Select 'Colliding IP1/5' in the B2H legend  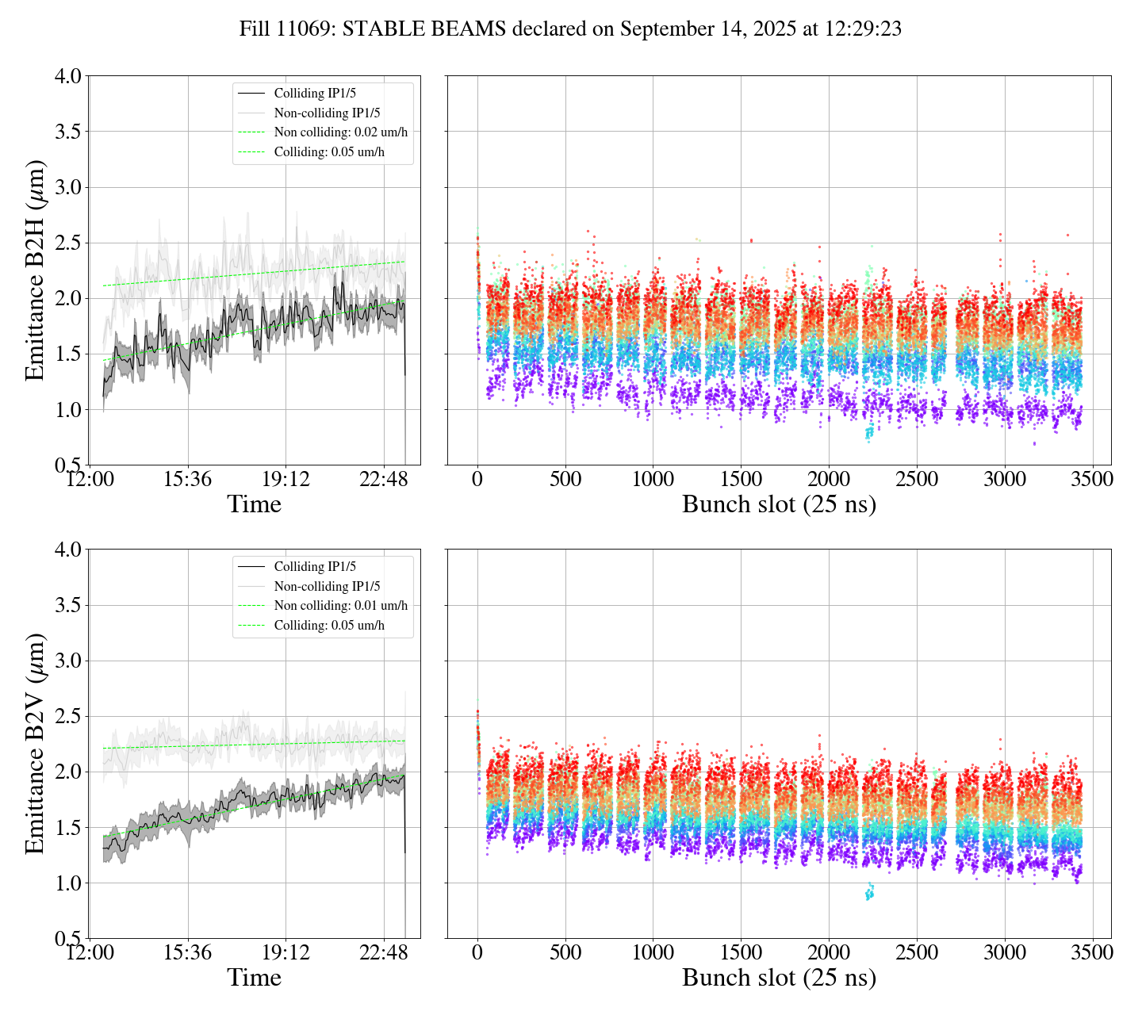click(x=315, y=94)
